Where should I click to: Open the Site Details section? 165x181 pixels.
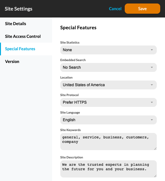pos(26,24)
